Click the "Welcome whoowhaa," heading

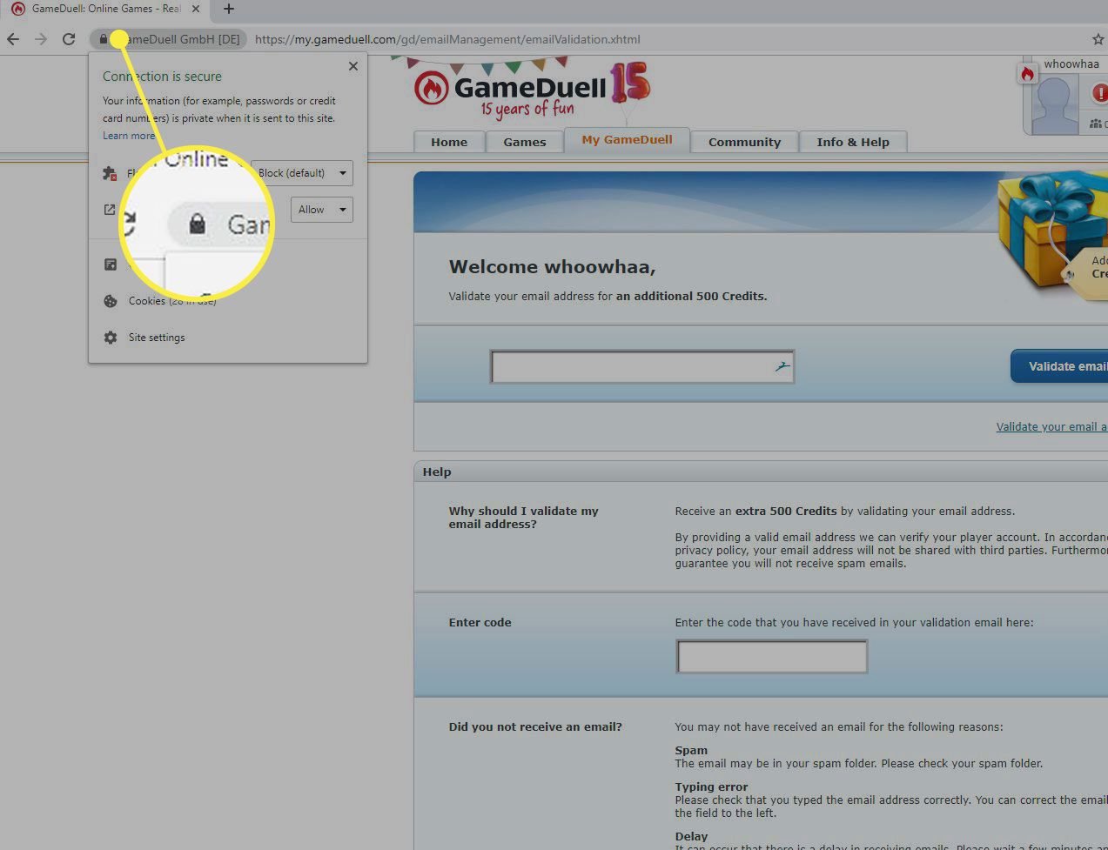(552, 267)
